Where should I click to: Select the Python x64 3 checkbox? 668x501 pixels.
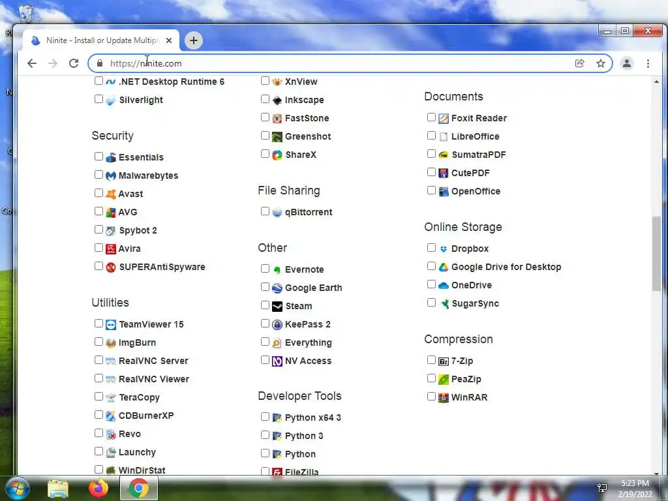265,417
